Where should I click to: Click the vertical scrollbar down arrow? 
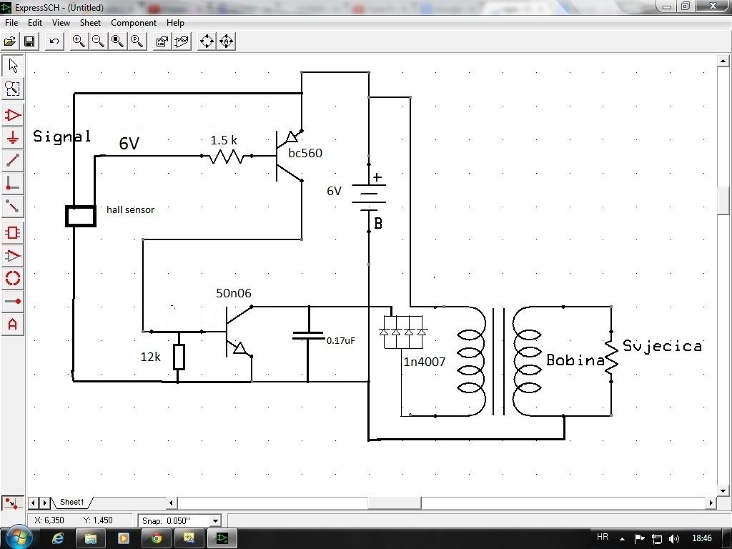723,490
